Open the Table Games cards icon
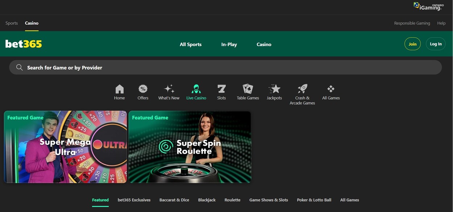 coord(248,89)
